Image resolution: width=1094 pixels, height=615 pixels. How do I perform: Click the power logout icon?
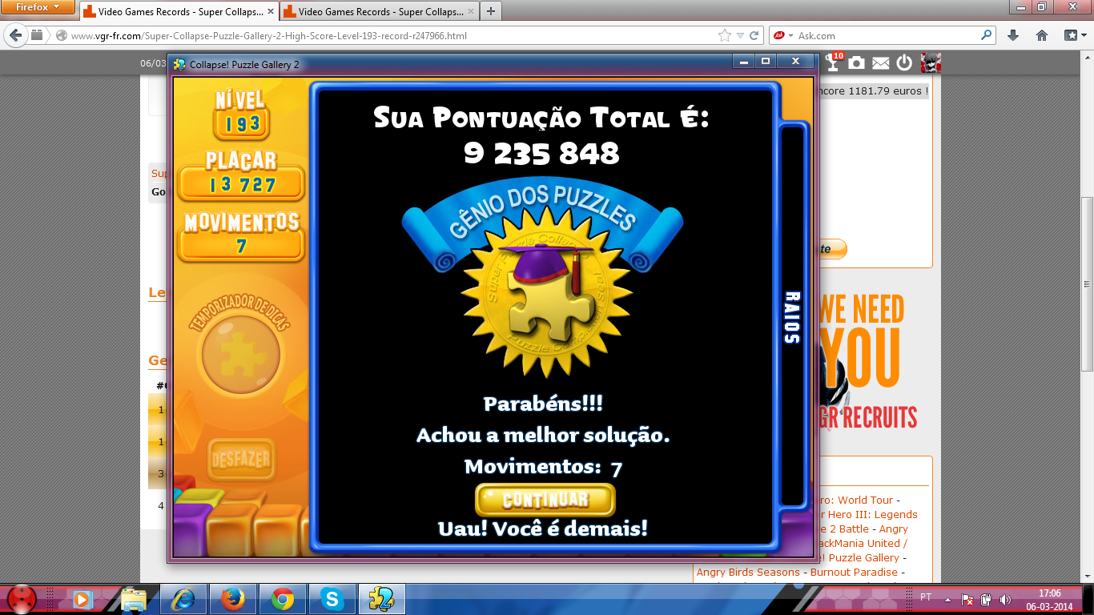pos(904,62)
